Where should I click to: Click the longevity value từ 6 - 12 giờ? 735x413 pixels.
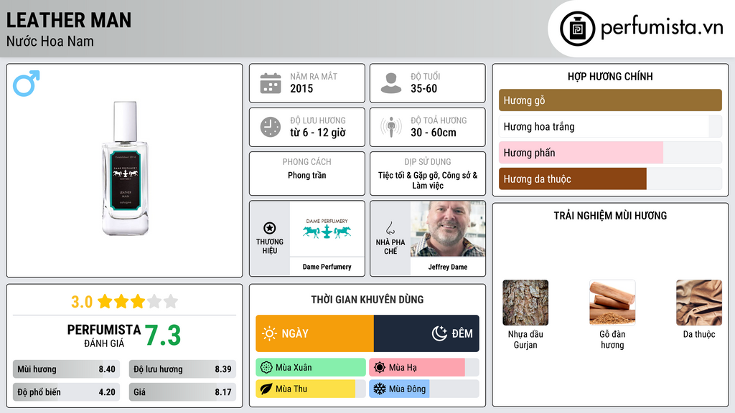[x=318, y=133]
